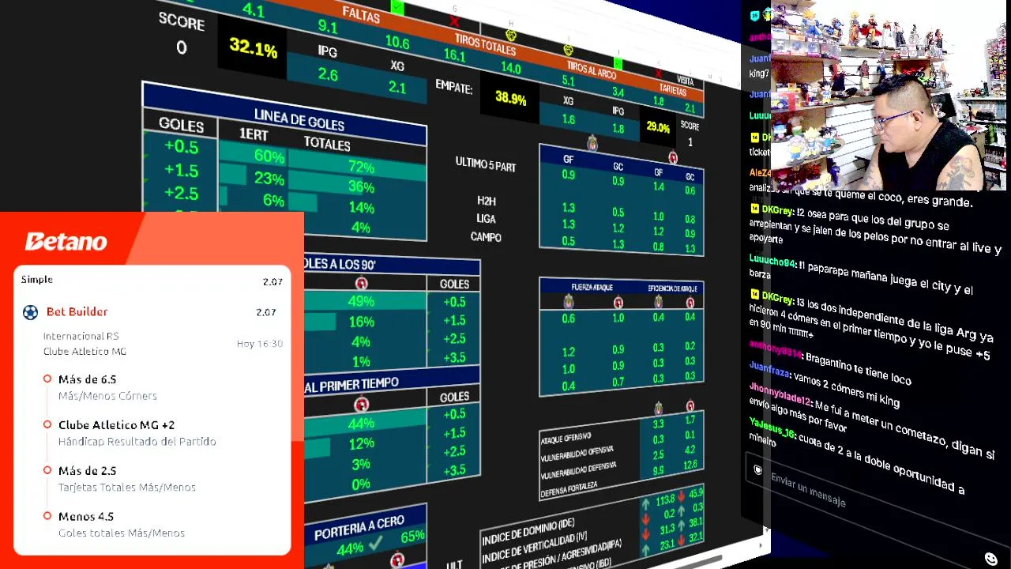1011x569 pixels.
Task: Click the DEFENSA FORTALEZA row label
Action: point(569,489)
